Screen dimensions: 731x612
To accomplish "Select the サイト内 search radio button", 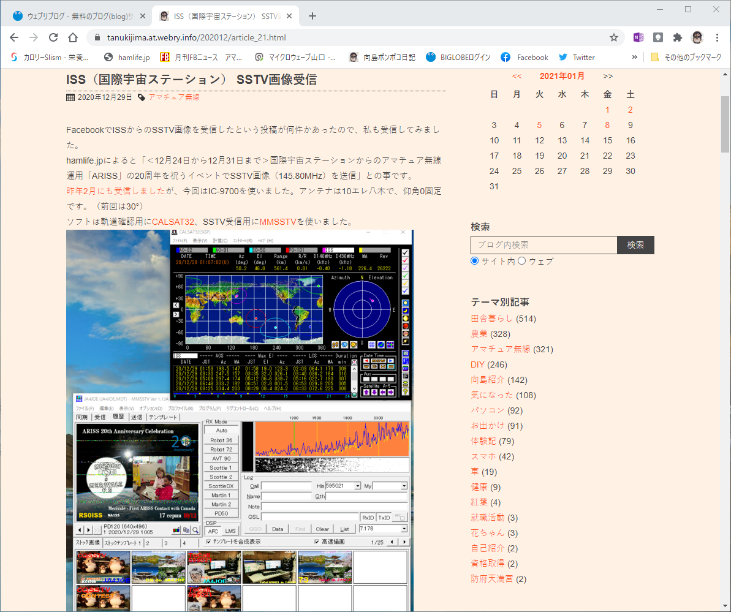I will [x=475, y=260].
